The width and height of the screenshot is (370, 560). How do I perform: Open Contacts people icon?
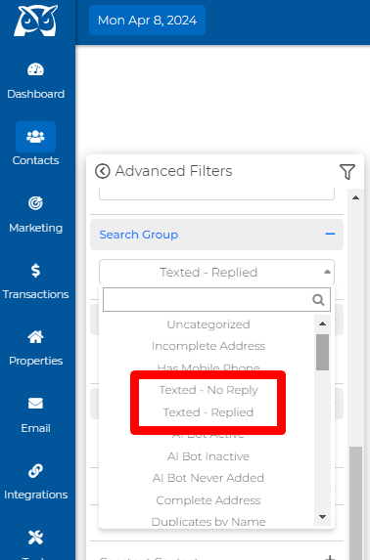[x=35, y=137]
